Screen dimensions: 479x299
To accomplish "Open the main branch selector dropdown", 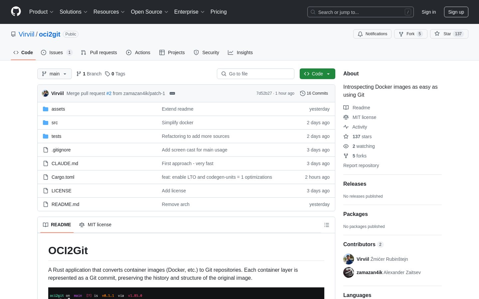I will pos(55,74).
